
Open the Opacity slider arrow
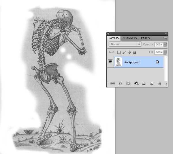pos(165,44)
